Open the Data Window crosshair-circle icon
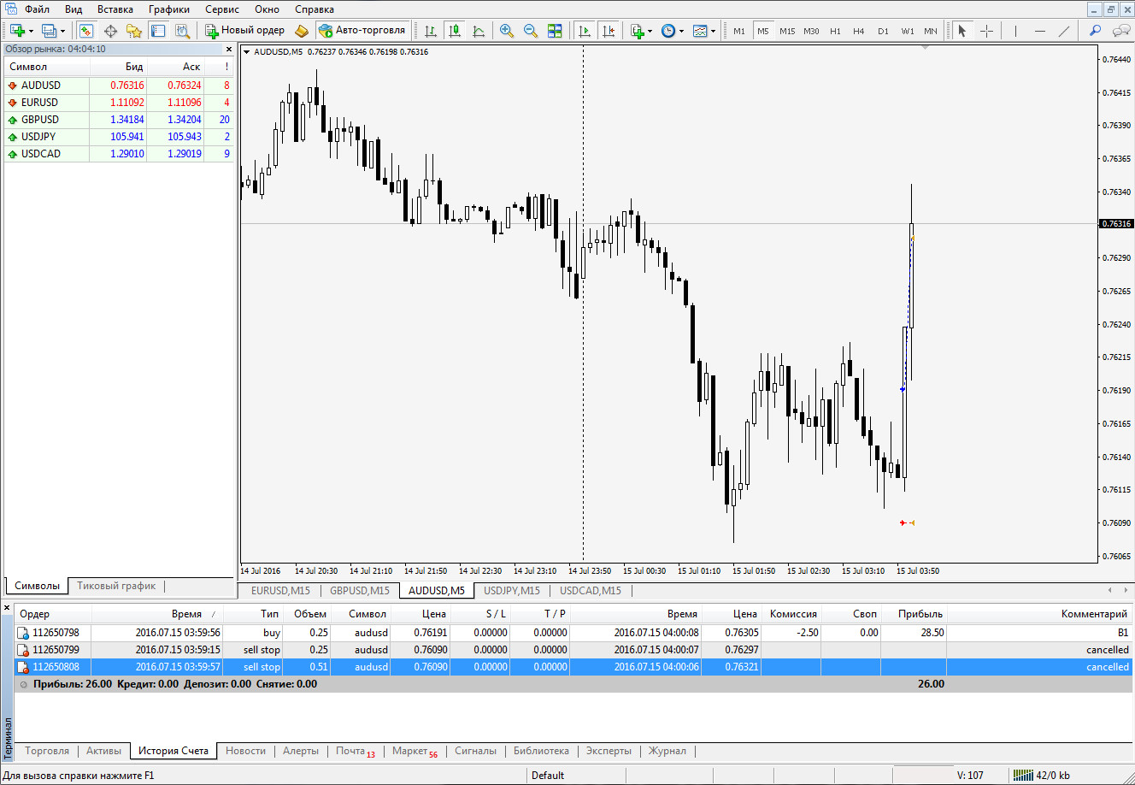 [110, 31]
